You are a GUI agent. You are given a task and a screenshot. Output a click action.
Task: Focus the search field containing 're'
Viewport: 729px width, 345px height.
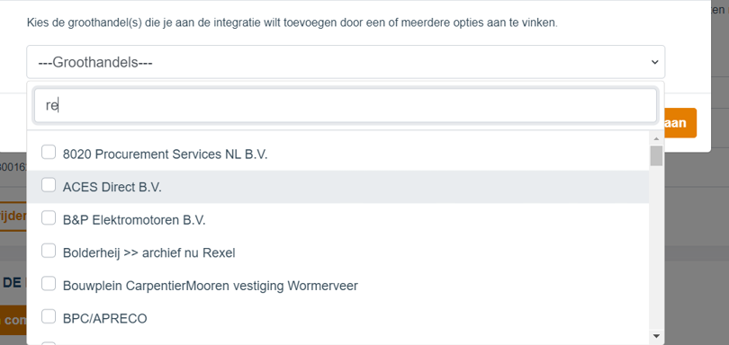click(x=346, y=105)
